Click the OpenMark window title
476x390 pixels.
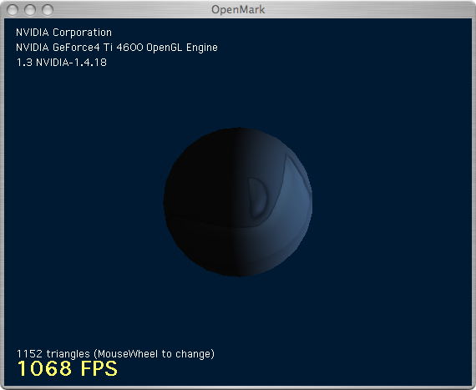coord(238,10)
